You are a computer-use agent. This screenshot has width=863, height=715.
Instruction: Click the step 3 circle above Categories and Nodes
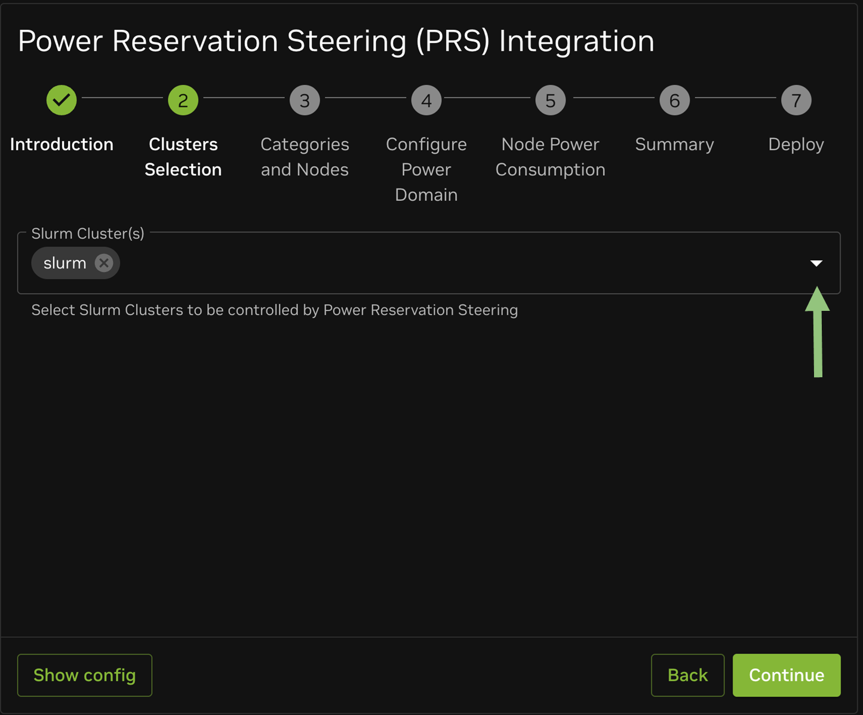point(305,100)
